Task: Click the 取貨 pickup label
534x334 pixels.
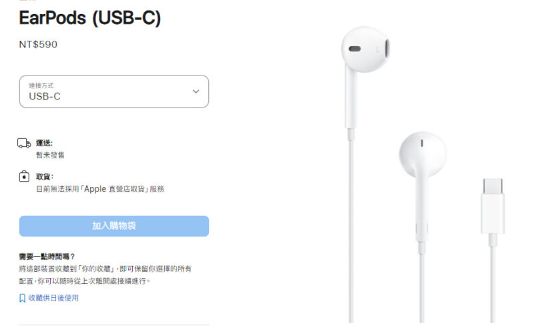Action: pyautogui.click(x=45, y=176)
